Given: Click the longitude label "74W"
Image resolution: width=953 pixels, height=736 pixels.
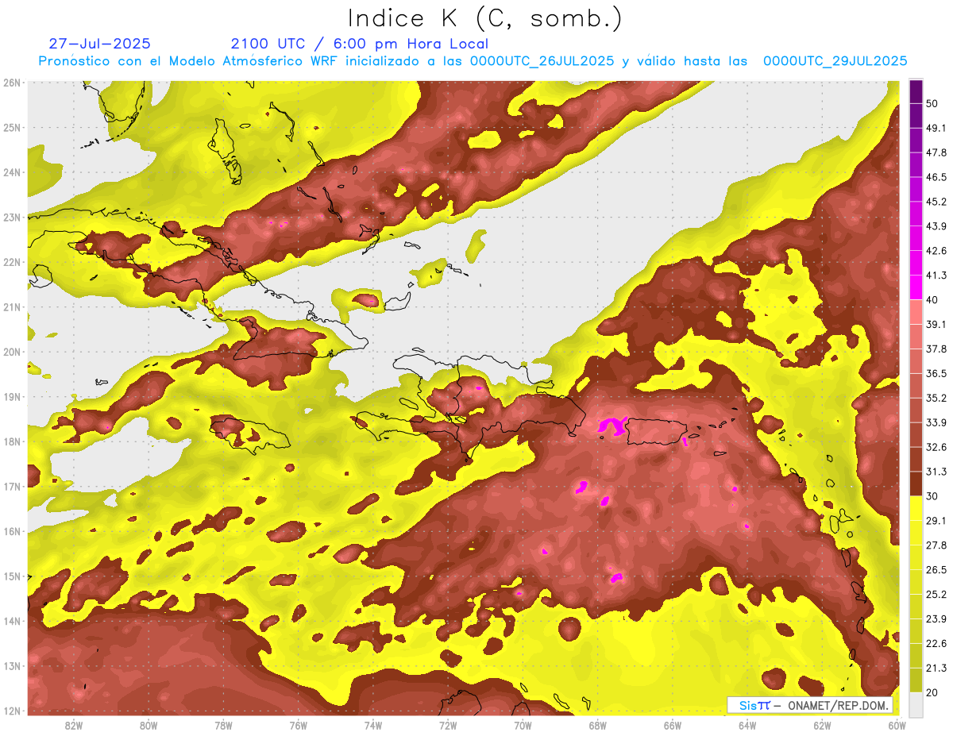Looking at the screenshot, I should point(373,726).
